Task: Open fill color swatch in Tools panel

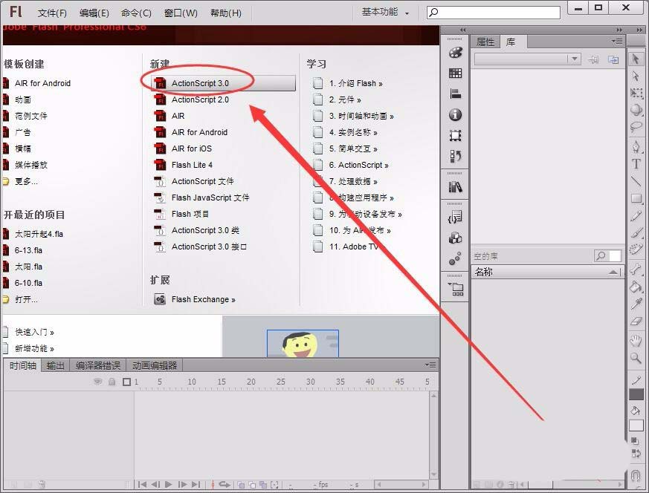Action: [636, 425]
